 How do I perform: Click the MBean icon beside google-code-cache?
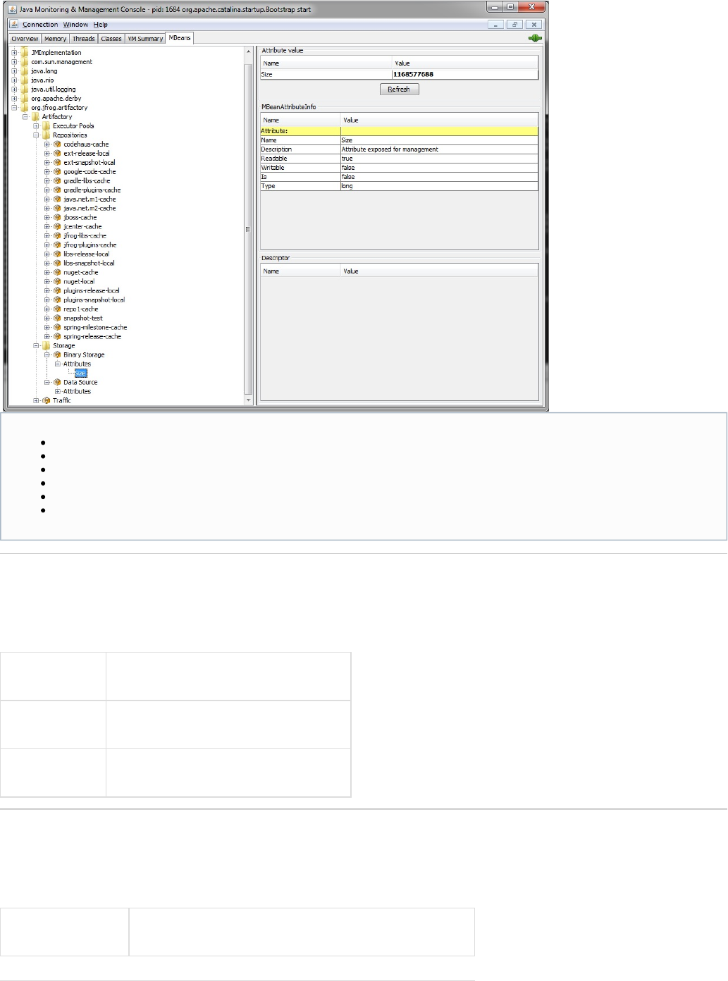click(57, 171)
